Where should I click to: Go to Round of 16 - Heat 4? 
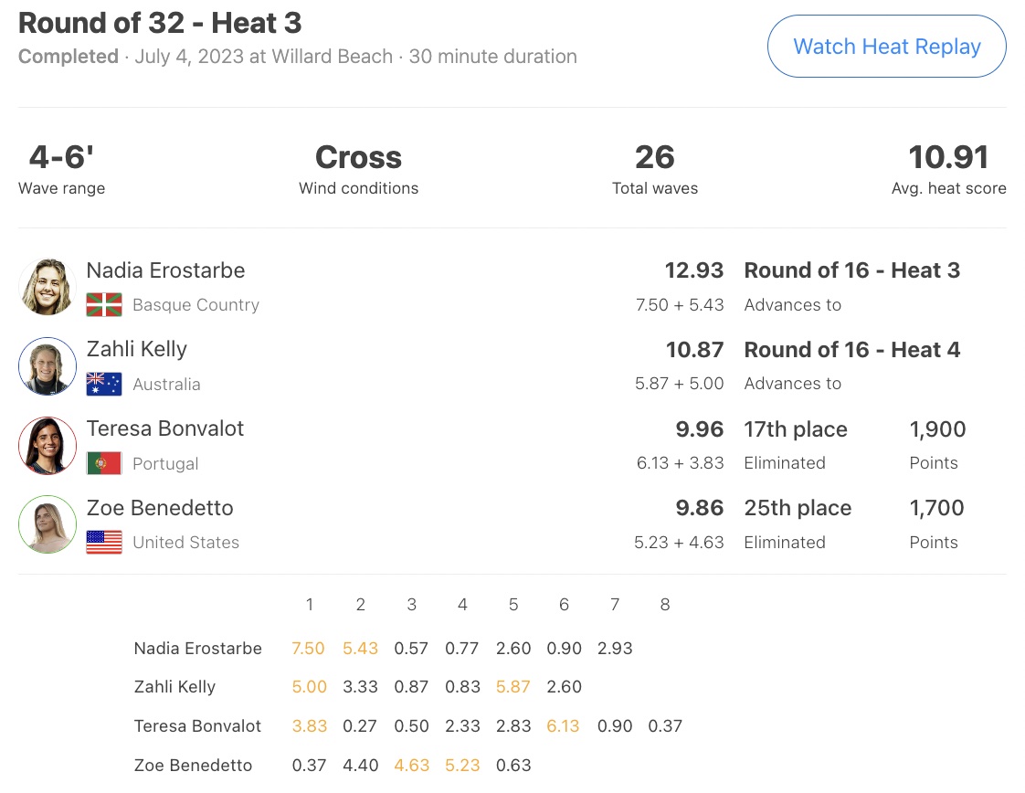pyautogui.click(x=851, y=350)
